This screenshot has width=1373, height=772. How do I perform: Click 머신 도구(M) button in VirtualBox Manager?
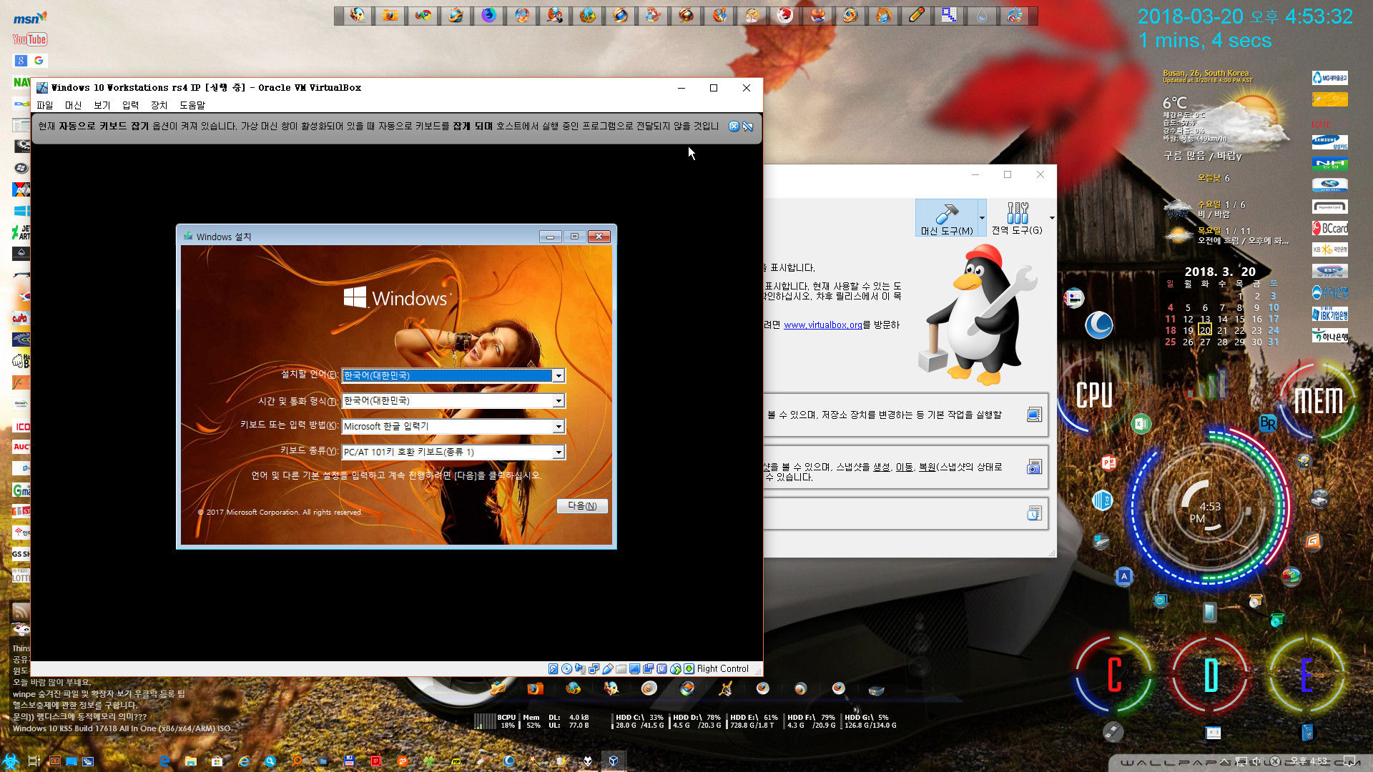tap(946, 218)
